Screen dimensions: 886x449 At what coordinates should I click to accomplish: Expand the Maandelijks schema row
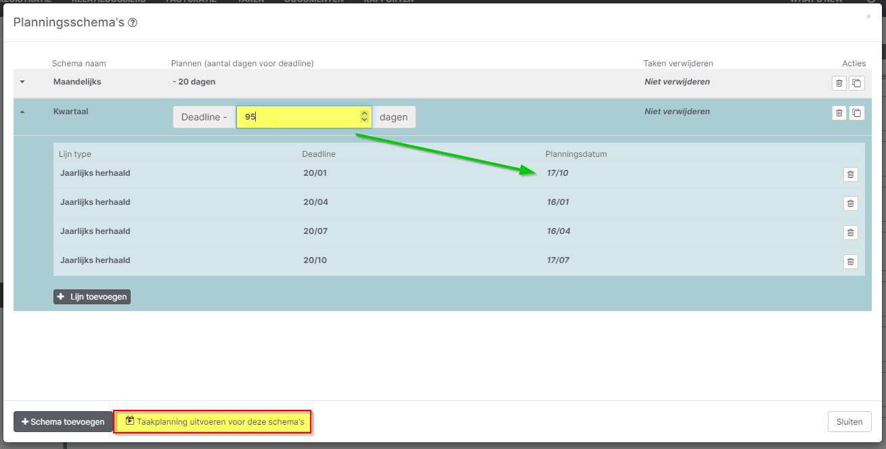(22, 82)
